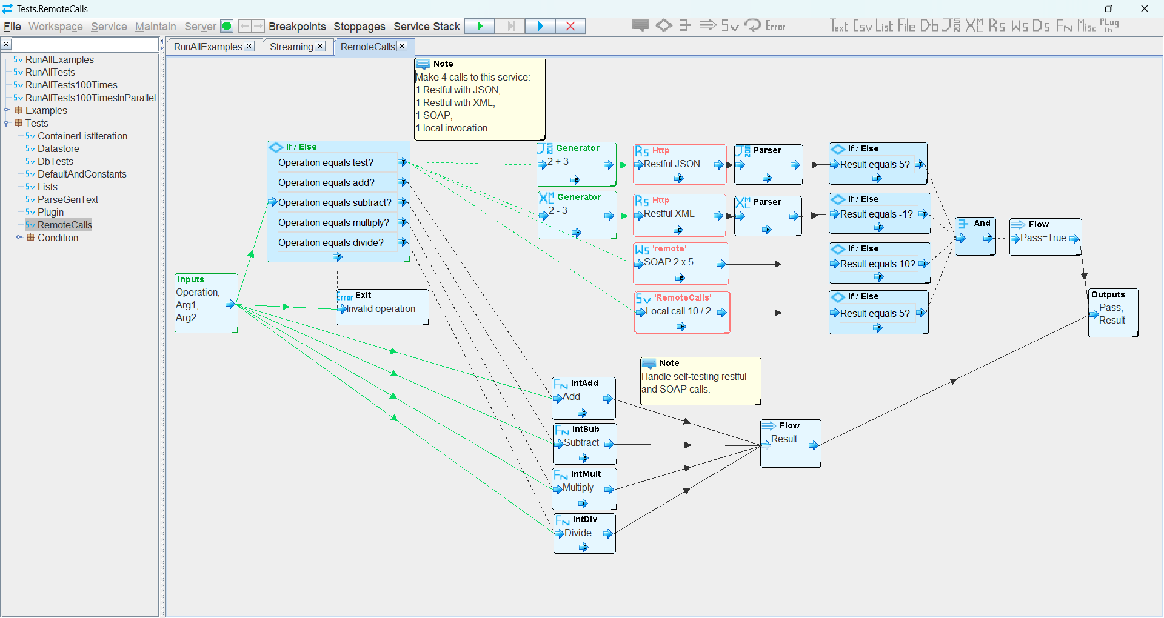Open the Maintain menu

[155, 27]
